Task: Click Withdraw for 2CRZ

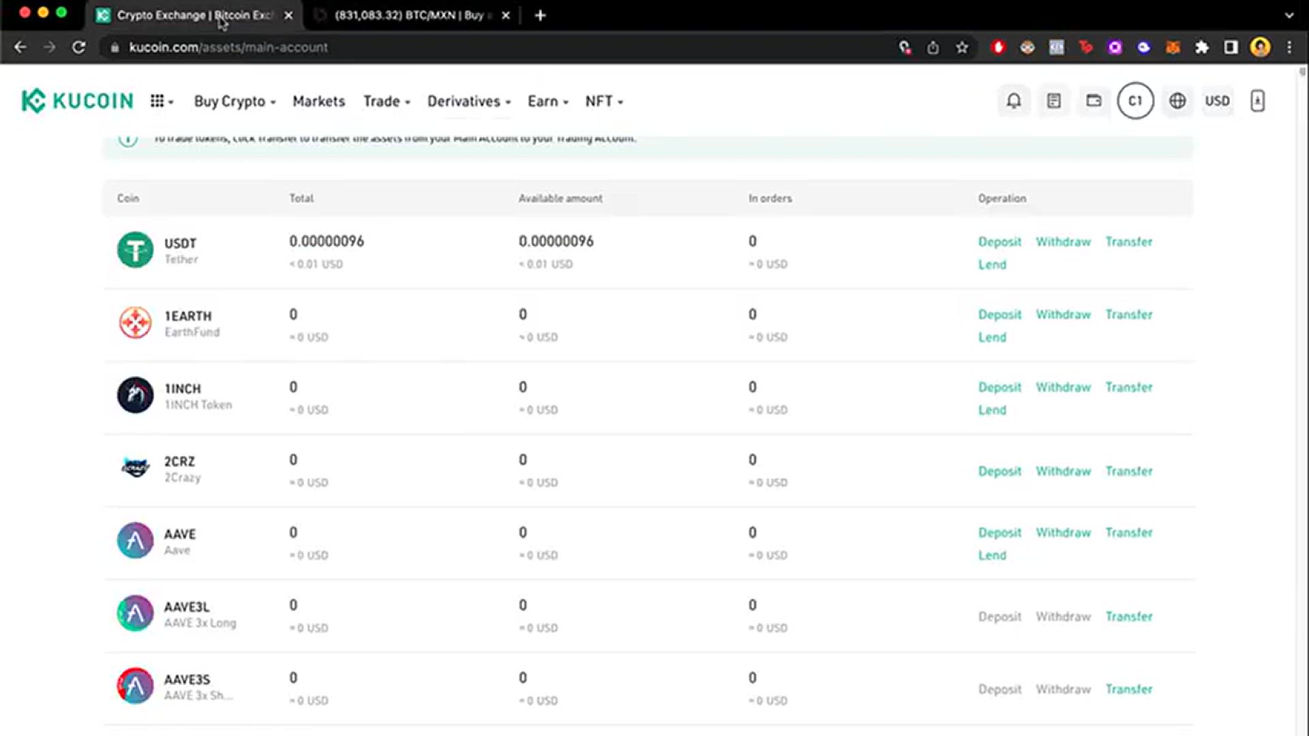Action: (x=1063, y=472)
